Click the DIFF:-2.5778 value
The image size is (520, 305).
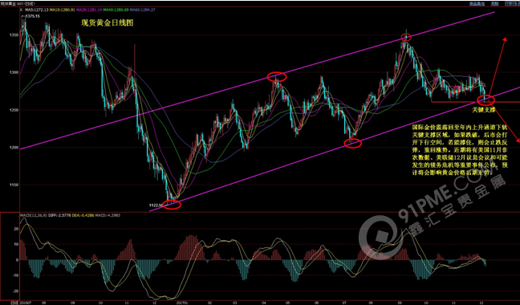(x=59, y=215)
